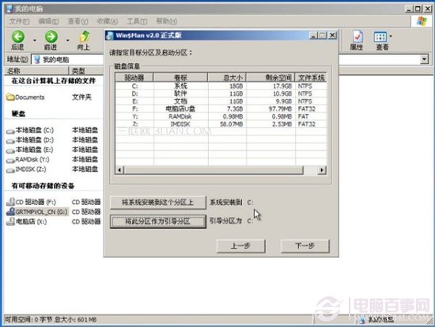Click the Windows flag logo
This screenshot has width=435, height=327.
(x=422, y=21)
